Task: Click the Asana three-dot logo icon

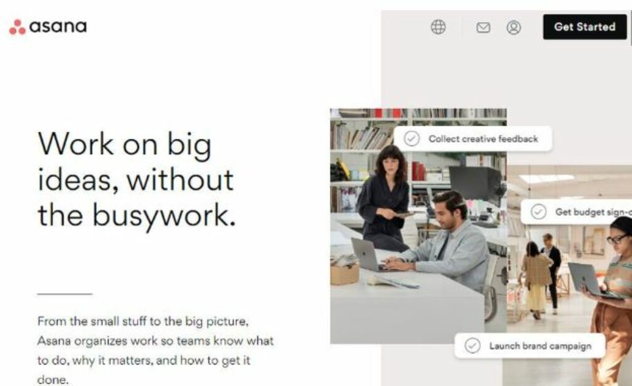Action: coord(17,27)
